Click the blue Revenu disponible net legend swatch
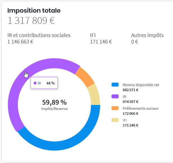The height and width of the screenshot is (163, 173). pos(115,85)
